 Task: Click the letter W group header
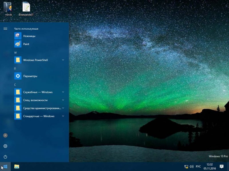[15, 53]
